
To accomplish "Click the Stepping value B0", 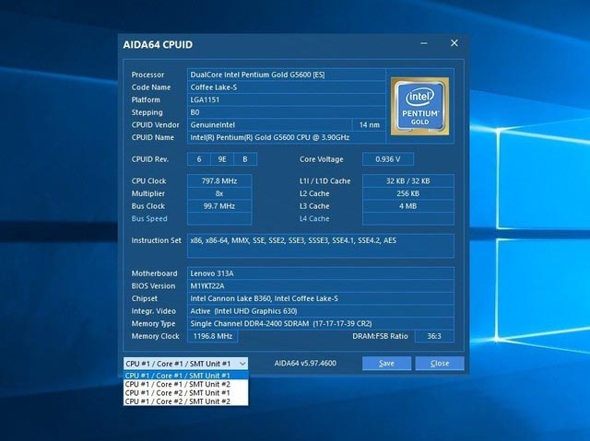I will coord(287,112).
